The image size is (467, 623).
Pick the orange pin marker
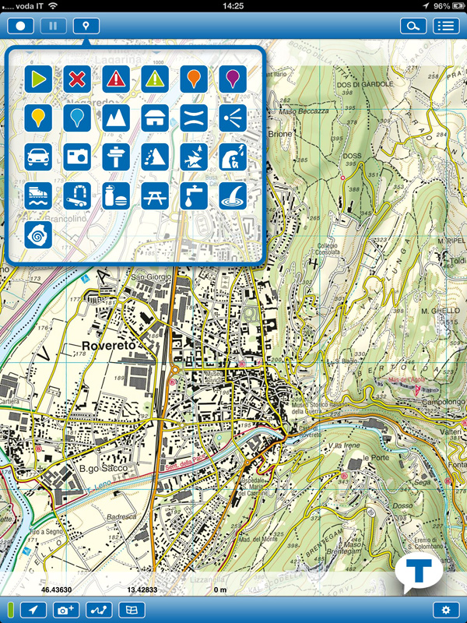[x=194, y=79]
